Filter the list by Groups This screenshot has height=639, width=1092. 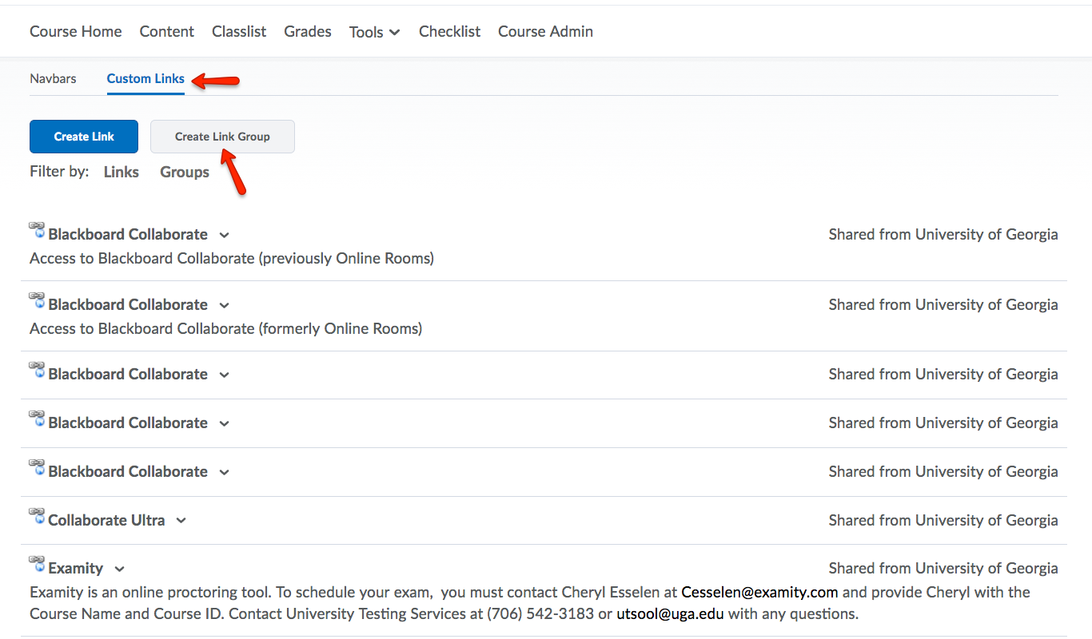pos(185,172)
